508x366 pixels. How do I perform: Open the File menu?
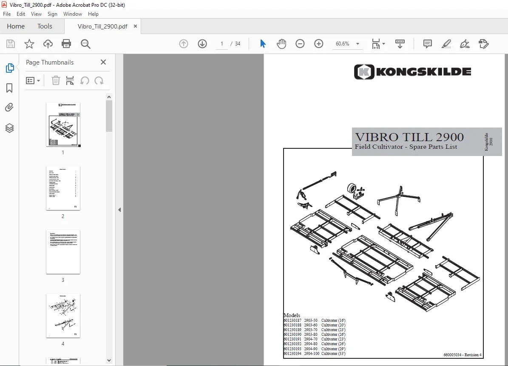pyautogui.click(x=7, y=14)
